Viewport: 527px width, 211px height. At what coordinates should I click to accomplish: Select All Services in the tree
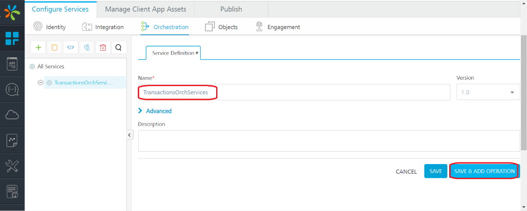(x=50, y=67)
